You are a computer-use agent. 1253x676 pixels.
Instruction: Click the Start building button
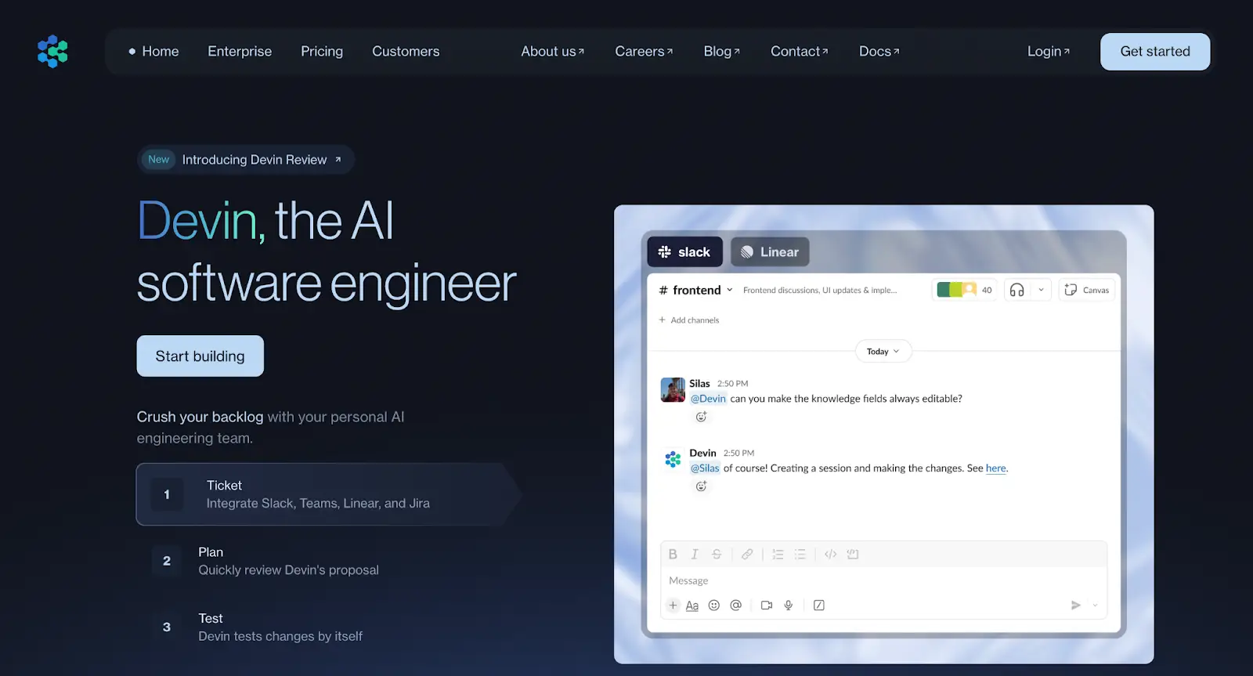pyautogui.click(x=200, y=356)
